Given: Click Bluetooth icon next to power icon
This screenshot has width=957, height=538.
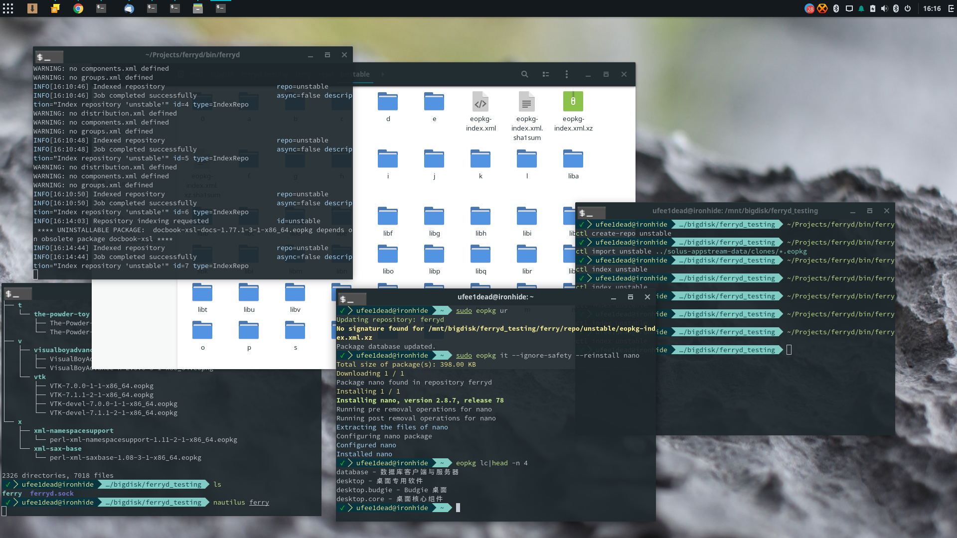Looking at the screenshot, I should coord(896,8).
